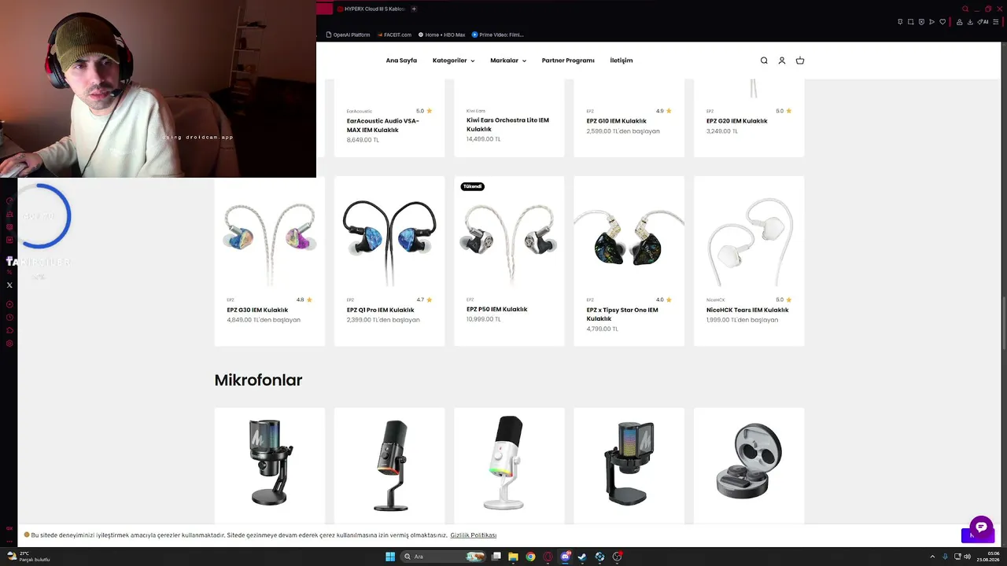Open the shopping cart icon
The width and height of the screenshot is (1007, 566).
coord(800,61)
